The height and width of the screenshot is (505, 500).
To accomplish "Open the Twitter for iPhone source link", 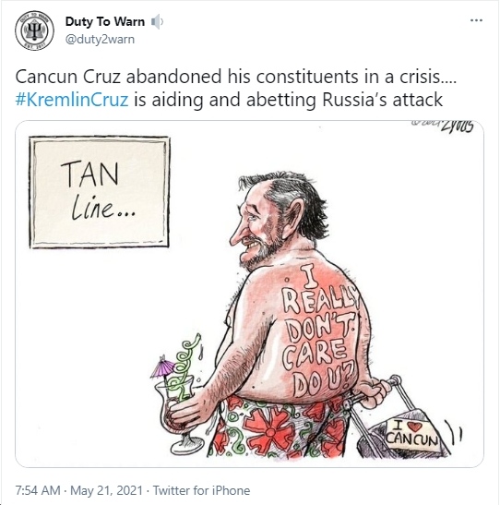I will [201, 490].
